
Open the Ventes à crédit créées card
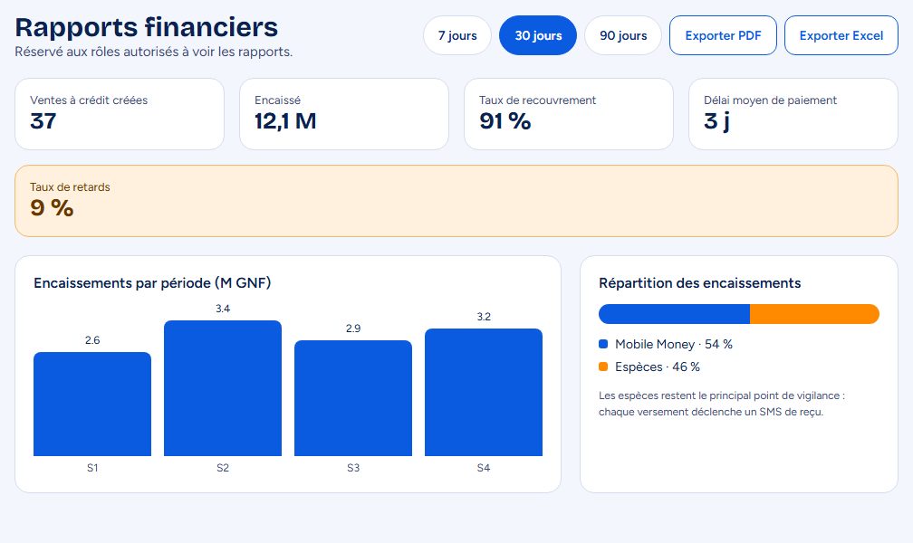tap(120, 114)
